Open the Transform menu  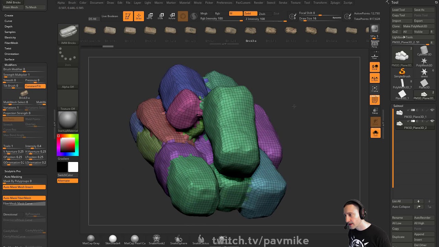click(320, 3)
